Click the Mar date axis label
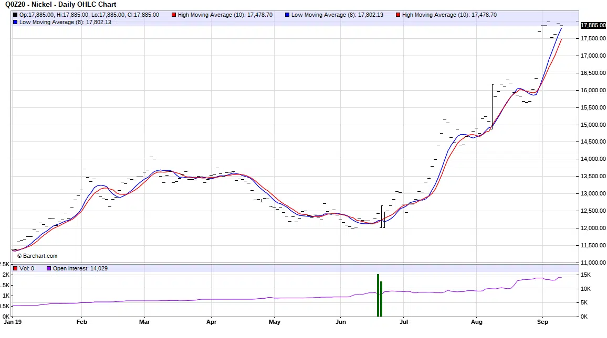 tap(144, 322)
